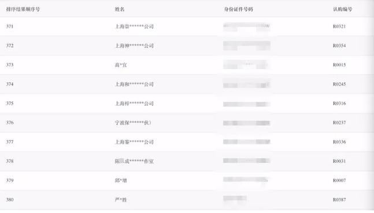
Task: Click subscription number R0336
Action: pyautogui.click(x=339, y=142)
